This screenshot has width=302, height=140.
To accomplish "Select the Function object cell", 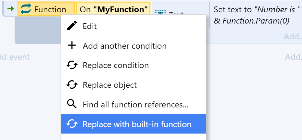I will tap(46, 9).
